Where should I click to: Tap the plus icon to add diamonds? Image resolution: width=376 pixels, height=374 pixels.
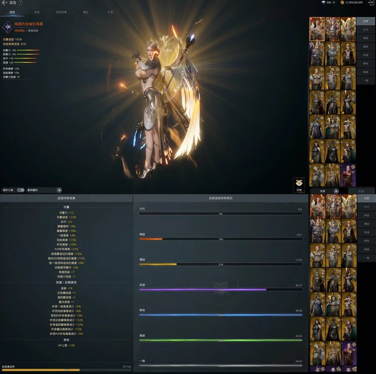pos(334,3)
